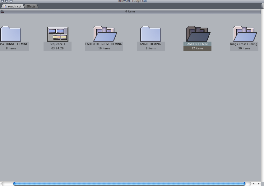Click the 16 items count text
This screenshot has height=186, width=264.
[x=104, y=48]
